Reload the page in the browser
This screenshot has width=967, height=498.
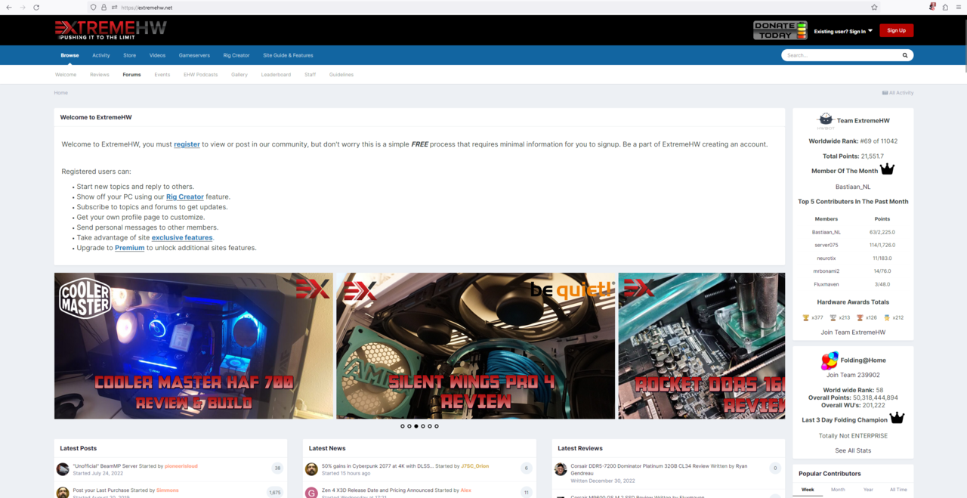pyautogui.click(x=36, y=7)
